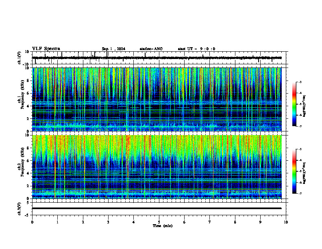
Task: Click the ch.3 flat voltage trace line
Action: pos(157,208)
